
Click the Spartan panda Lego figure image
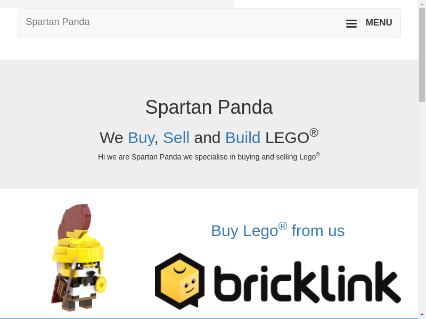(79, 257)
